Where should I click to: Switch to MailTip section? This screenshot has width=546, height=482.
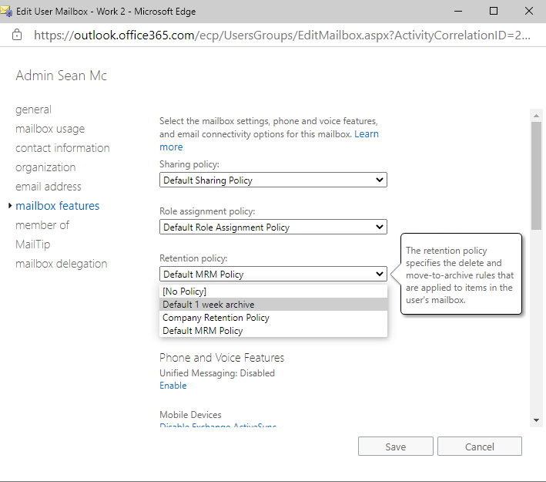[32, 244]
